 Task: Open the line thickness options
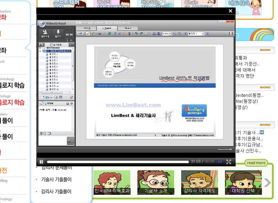click(100, 33)
